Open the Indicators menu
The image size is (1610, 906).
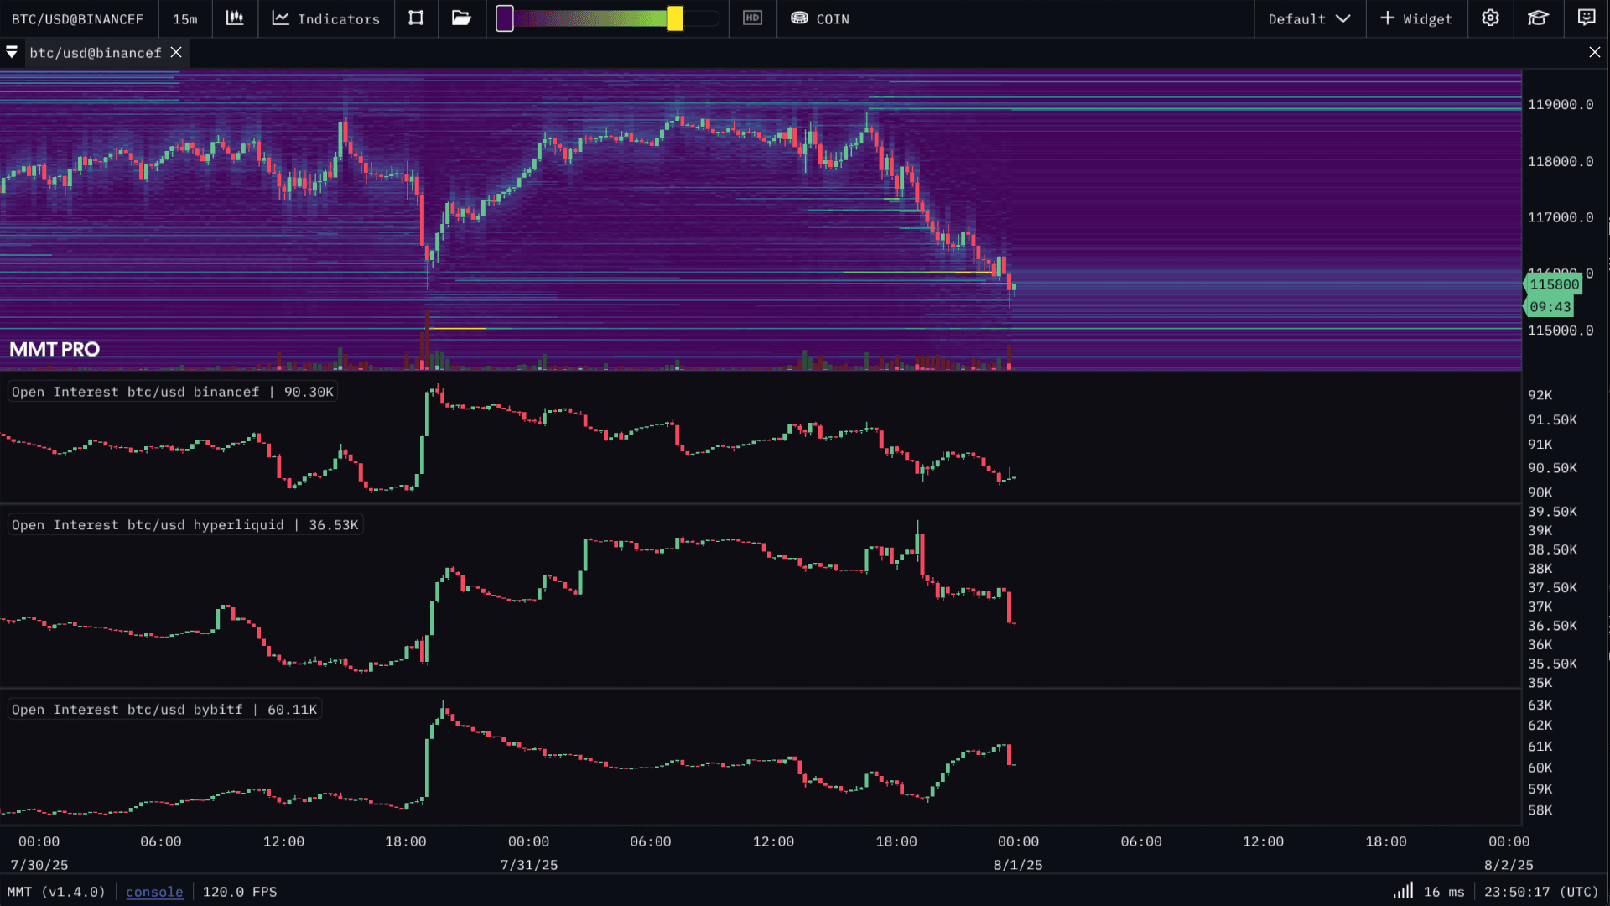(325, 18)
